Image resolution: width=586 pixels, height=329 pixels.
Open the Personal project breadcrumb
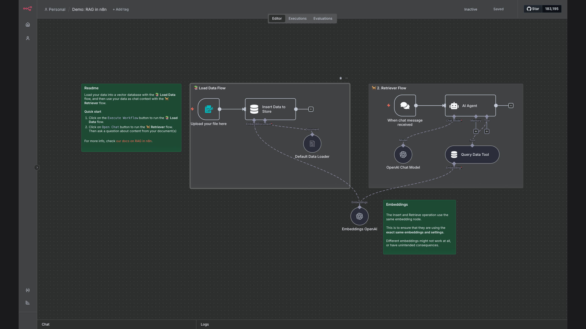55,9
